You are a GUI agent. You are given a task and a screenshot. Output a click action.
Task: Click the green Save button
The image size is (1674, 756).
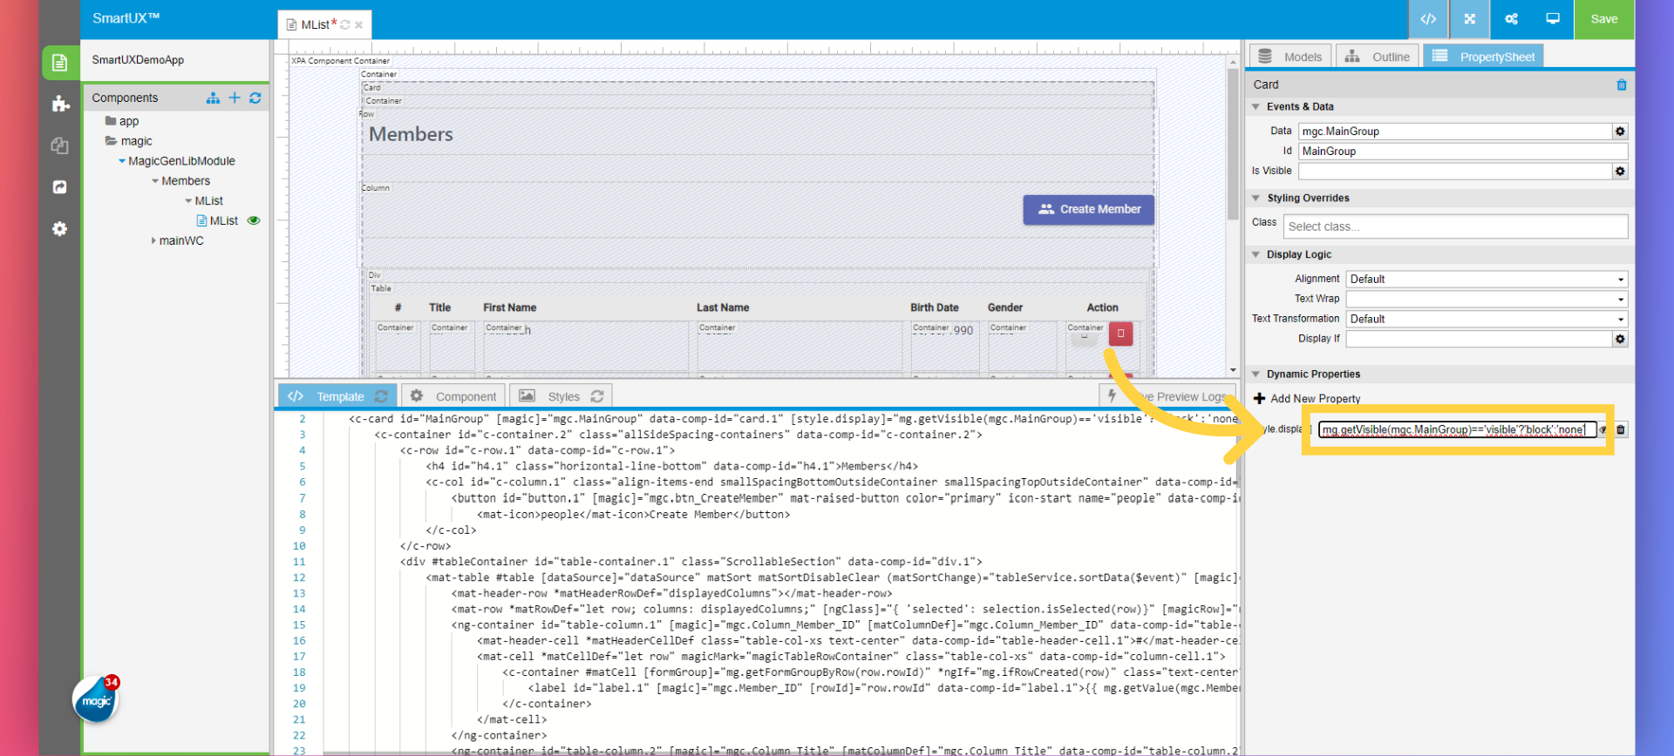pyautogui.click(x=1603, y=19)
